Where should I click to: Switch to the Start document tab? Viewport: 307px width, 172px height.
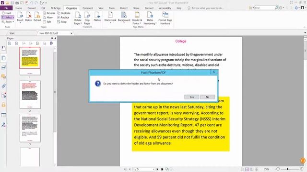coord(12,33)
